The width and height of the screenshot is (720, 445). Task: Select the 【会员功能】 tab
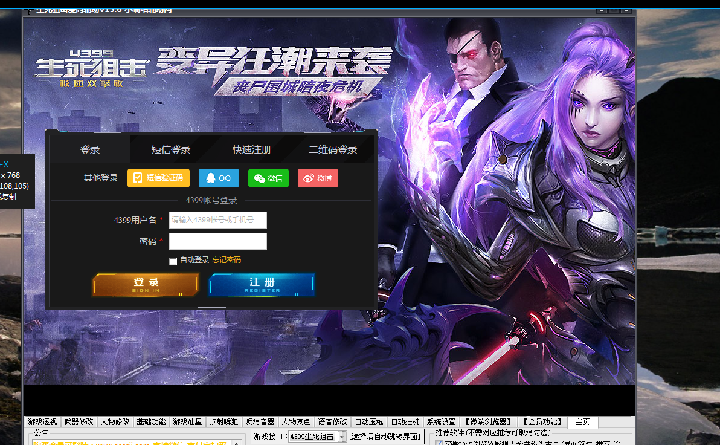543,422
